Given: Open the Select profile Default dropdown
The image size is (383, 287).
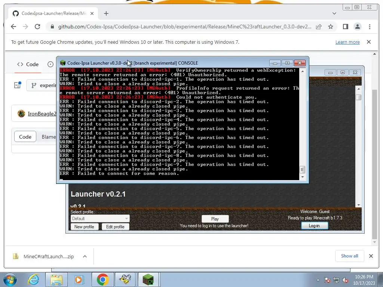Looking at the screenshot, I should (100, 218).
